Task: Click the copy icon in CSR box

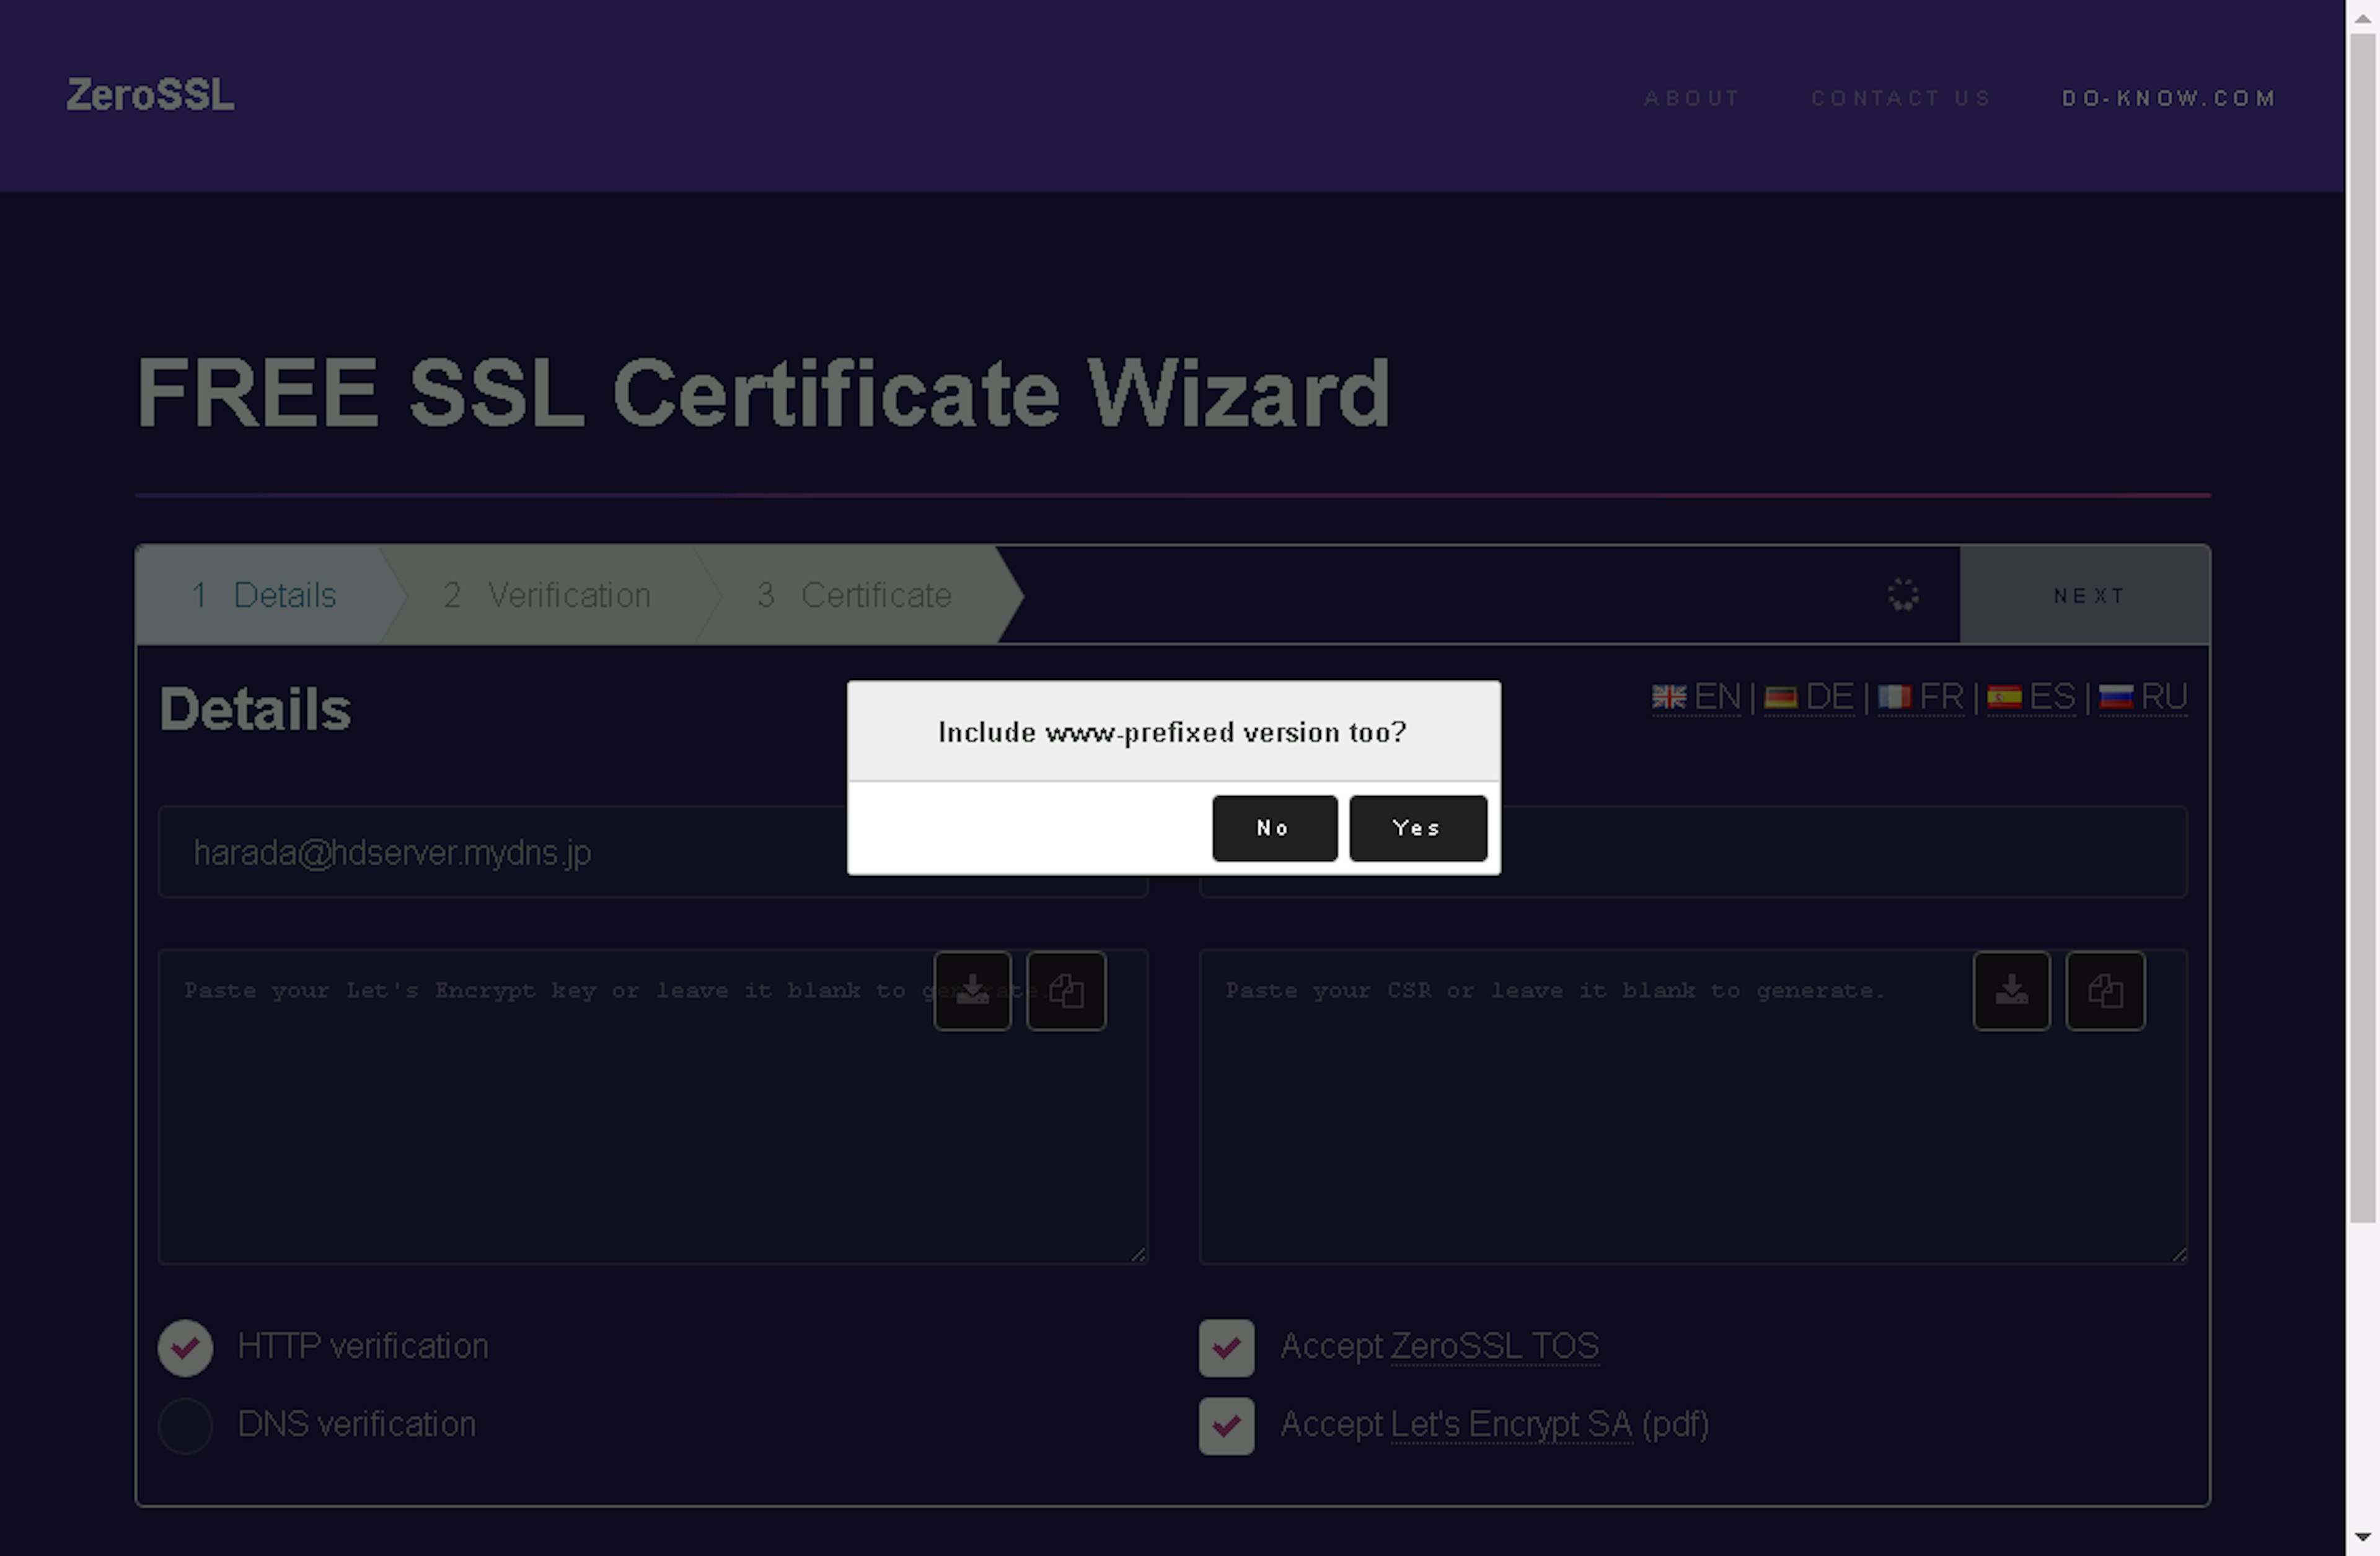Action: point(2105,991)
